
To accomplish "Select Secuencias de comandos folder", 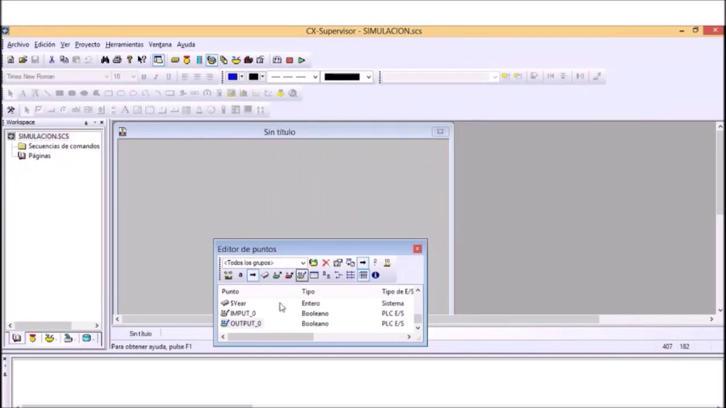I will tap(64, 146).
